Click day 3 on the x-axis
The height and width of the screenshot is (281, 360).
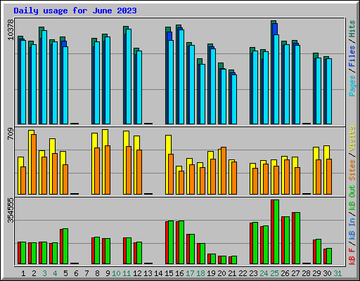[44, 273]
